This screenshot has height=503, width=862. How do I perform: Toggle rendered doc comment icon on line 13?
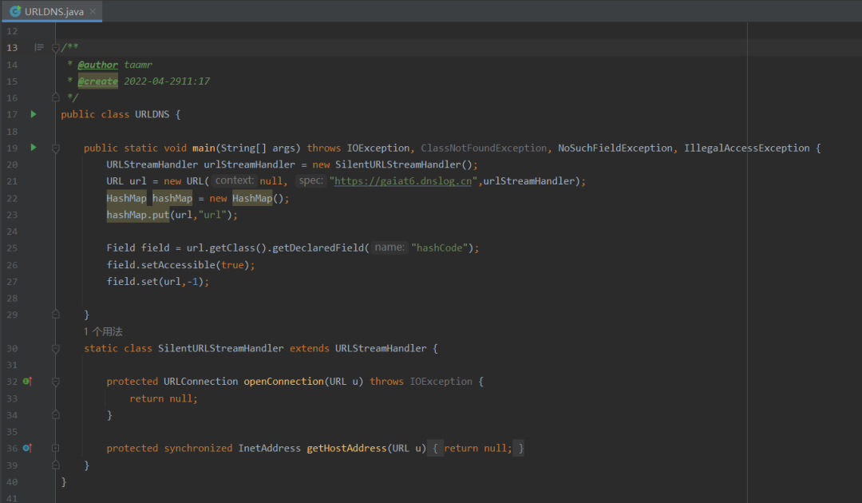click(x=39, y=47)
